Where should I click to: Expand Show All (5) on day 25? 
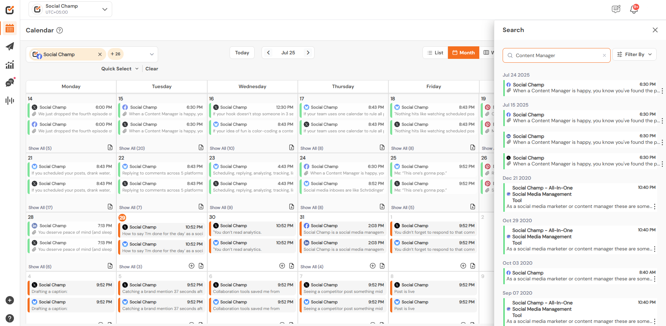403,208
